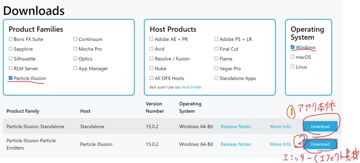
Task: Select the Product Families panel heading
Action: click(36, 29)
